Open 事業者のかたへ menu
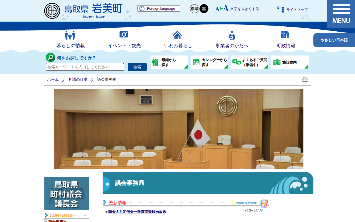The image size is (355, 222). [232, 39]
